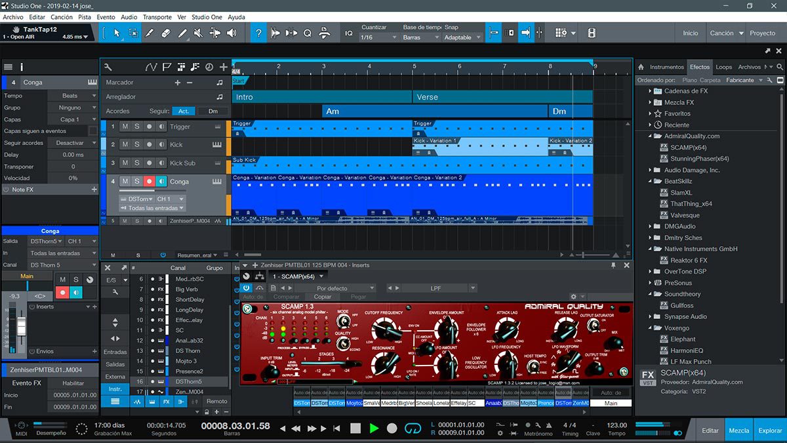The image size is (787, 443).
Task: Open the Canción menu
Action: [x=62, y=17]
